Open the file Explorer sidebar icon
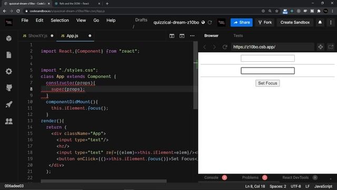The width and height of the screenshot is (337, 190). coord(9,55)
